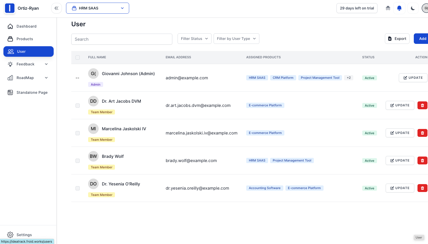The image size is (428, 244).
Task: Click the Ortiz-Ryan logo icon
Action: [x=10, y=8]
